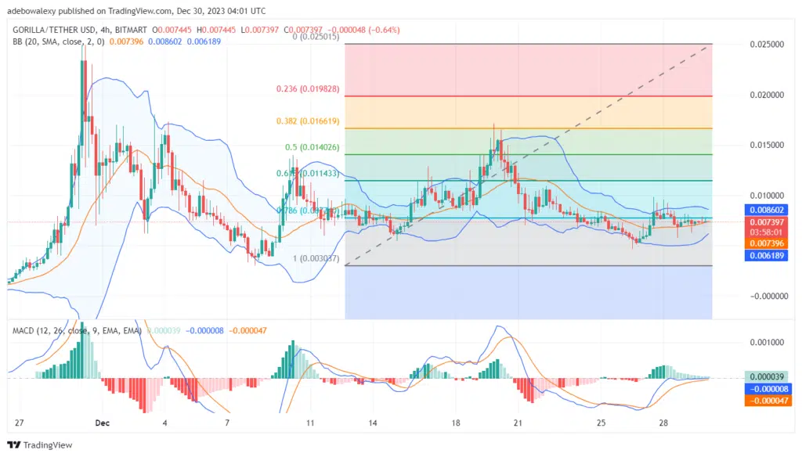This screenshot has height=457, width=802.
Task: Select the MACD (12, 26, close) indicator legend
Action: (x=76, y=331)
